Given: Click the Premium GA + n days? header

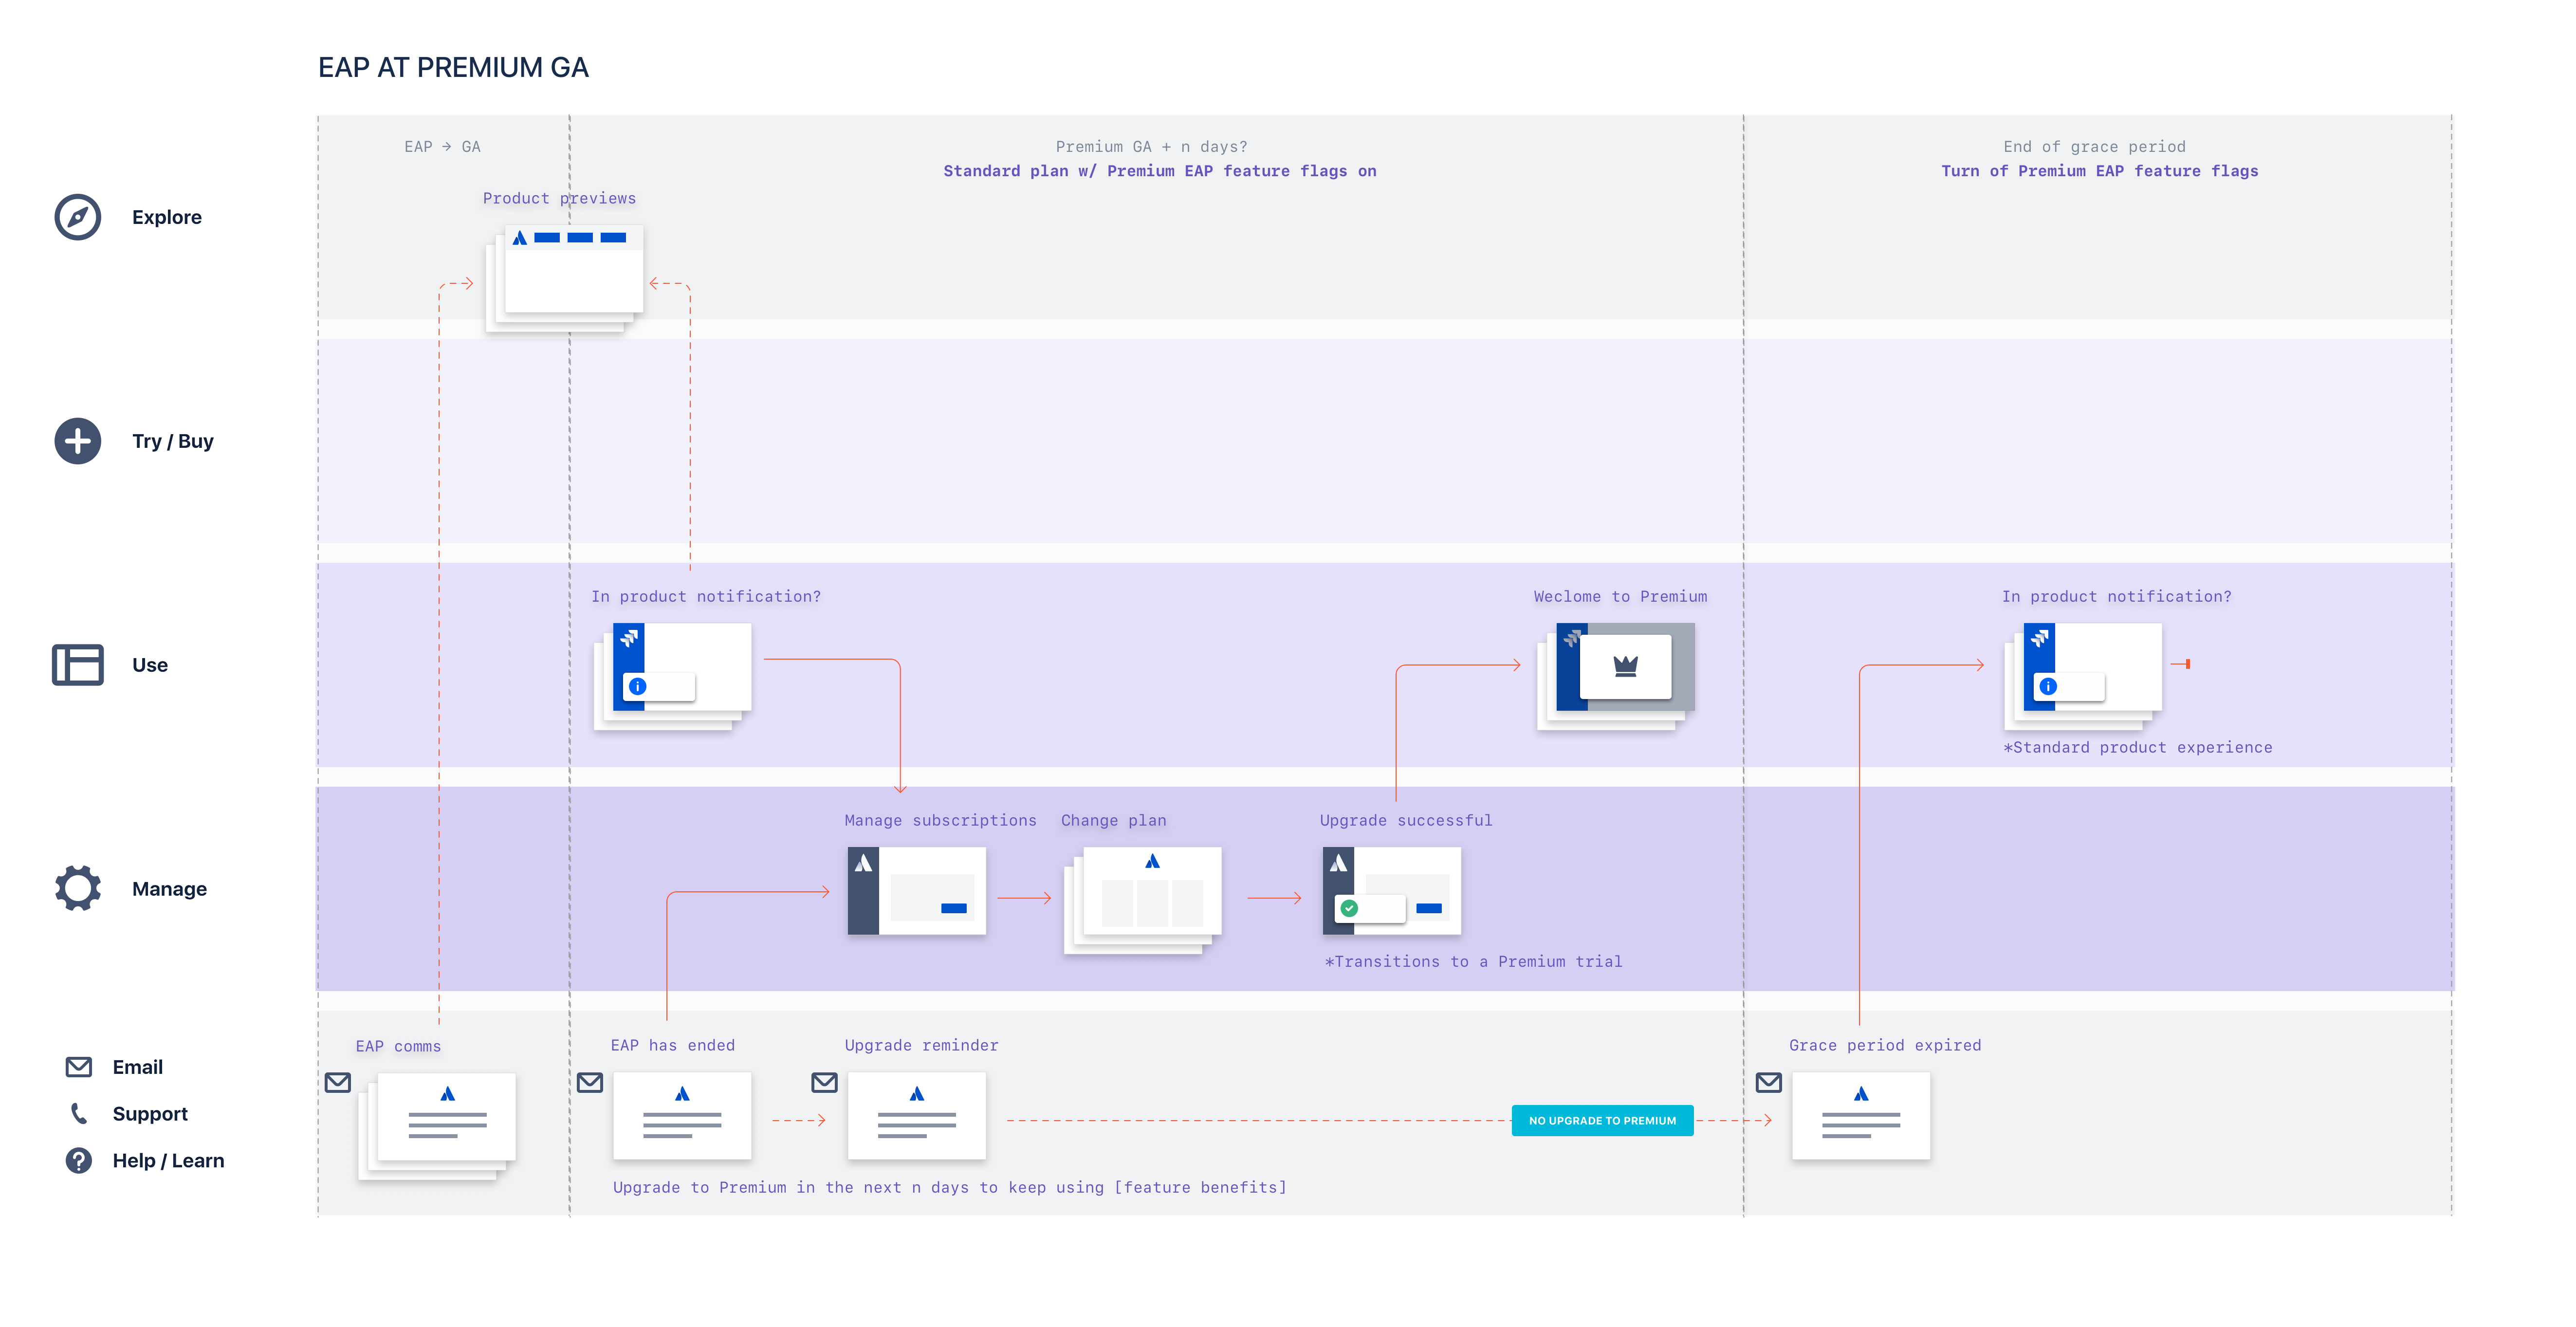Looking at the screenshot, I should tap(1151, 147).
